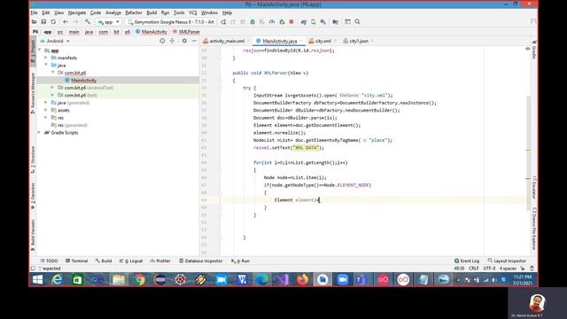Toggle the Project side panel tab
567x319 pixels.
[x=33, y=51]
